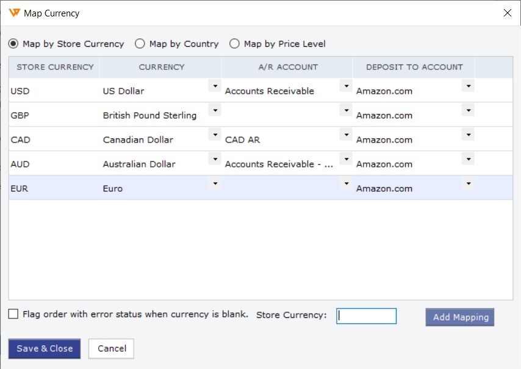
Task: Open A/R account dropdown for AUD row
Action: [x=347, y=159]
